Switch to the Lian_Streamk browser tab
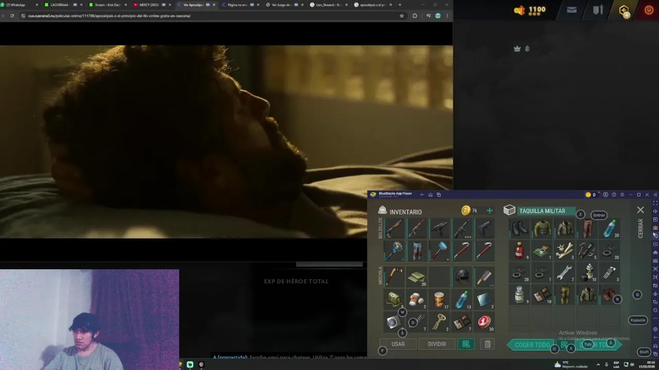This screenshot has width=659, height=370. tap(328, 5)
